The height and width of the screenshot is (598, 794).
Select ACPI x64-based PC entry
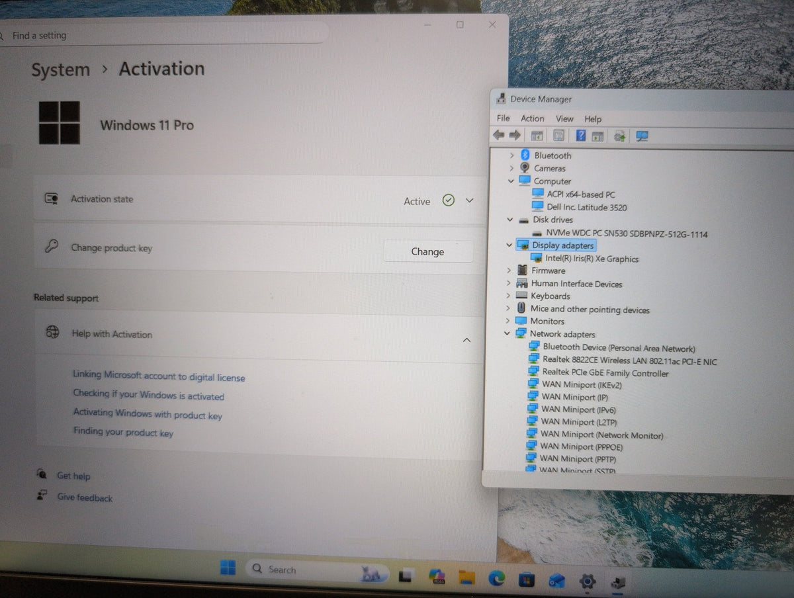click(580, 194)
